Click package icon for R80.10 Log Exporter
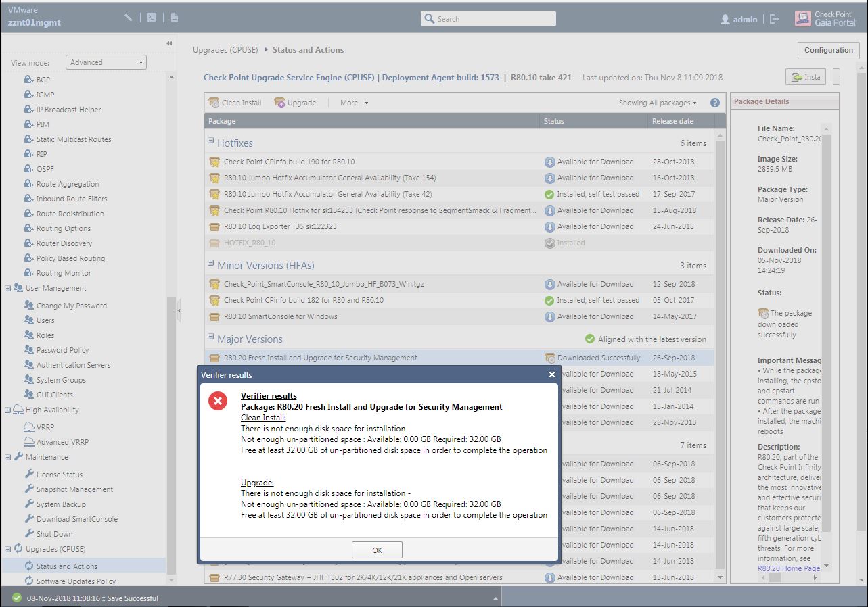The image size is (868, 607). [x=214, y=226]
